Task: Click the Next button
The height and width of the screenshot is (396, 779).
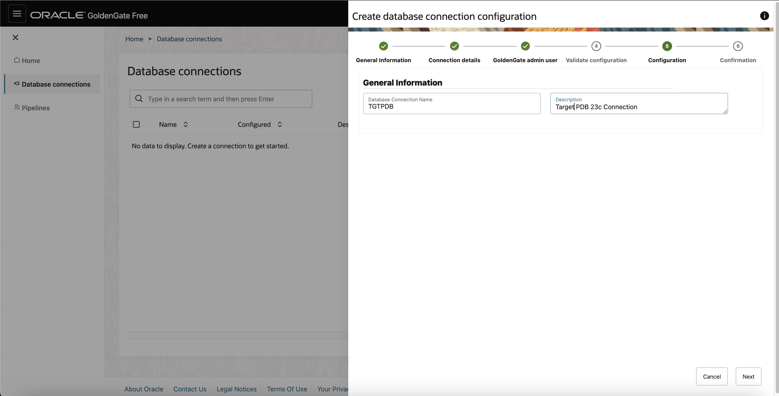Action: (x=748, y=376)
